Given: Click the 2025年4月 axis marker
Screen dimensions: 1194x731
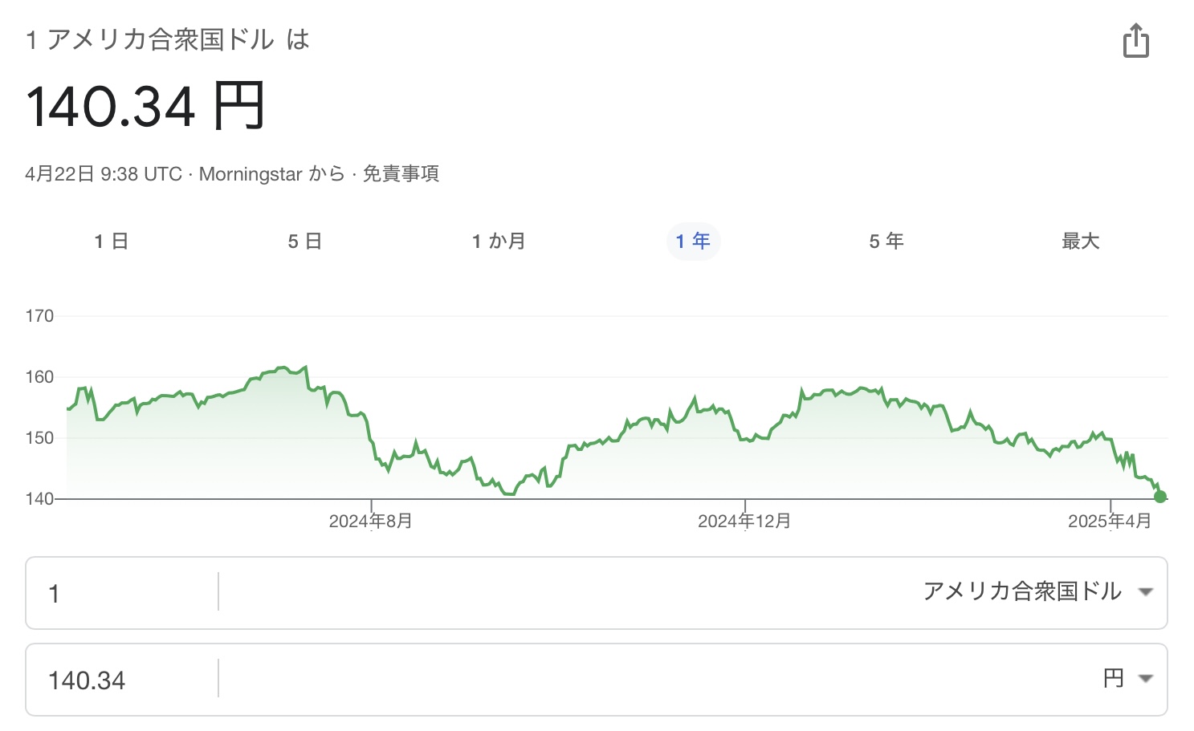Looking at the screenshot, I should pyautogui.click(x=1110, y=521).
